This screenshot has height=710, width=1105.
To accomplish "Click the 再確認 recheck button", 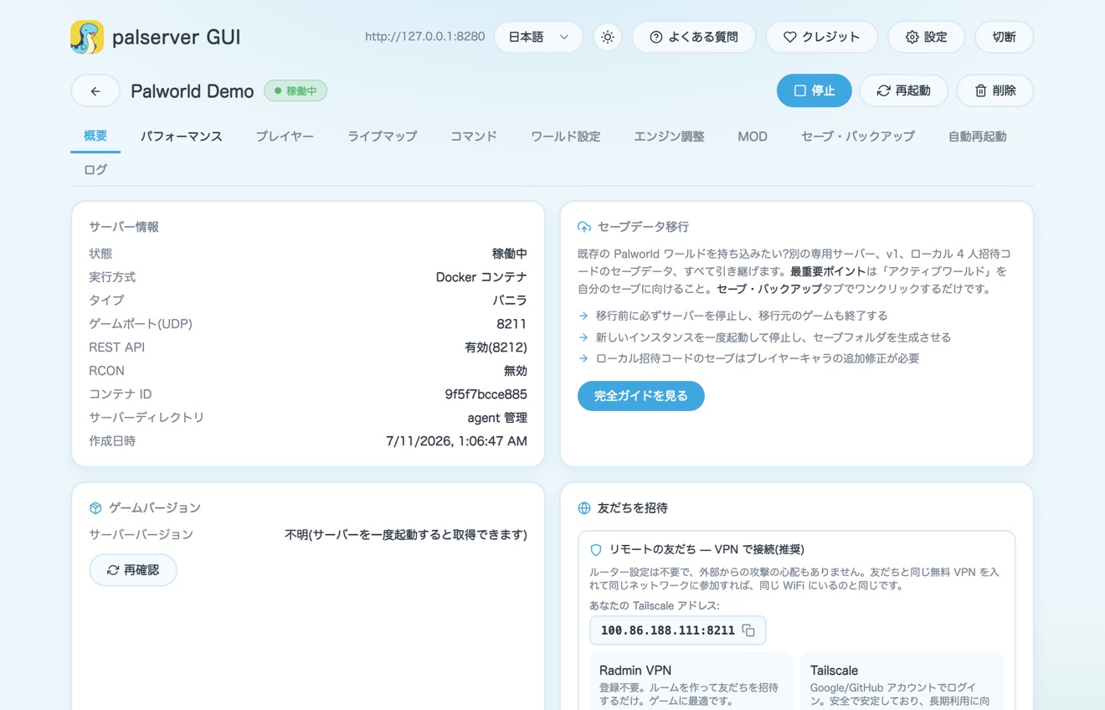I will (133, 570).
